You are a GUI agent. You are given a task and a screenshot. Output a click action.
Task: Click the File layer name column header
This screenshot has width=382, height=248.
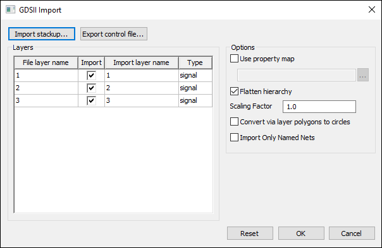[x=46, y=62]
